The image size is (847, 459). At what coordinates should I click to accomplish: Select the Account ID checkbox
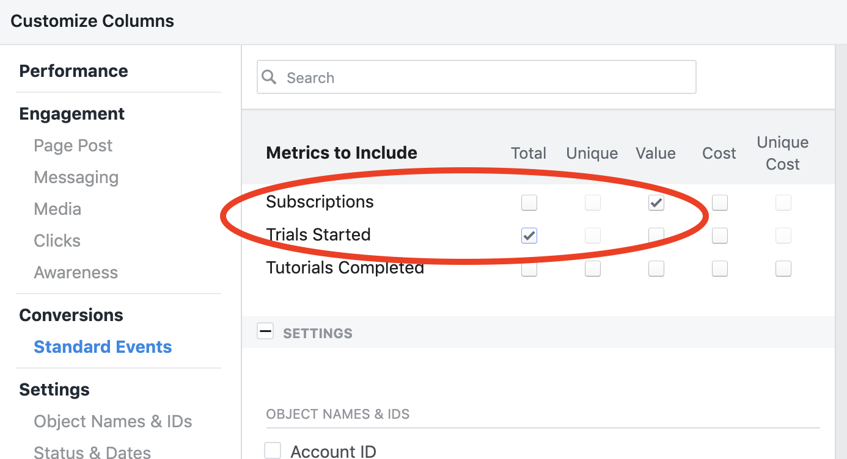[x=273, y=450]
